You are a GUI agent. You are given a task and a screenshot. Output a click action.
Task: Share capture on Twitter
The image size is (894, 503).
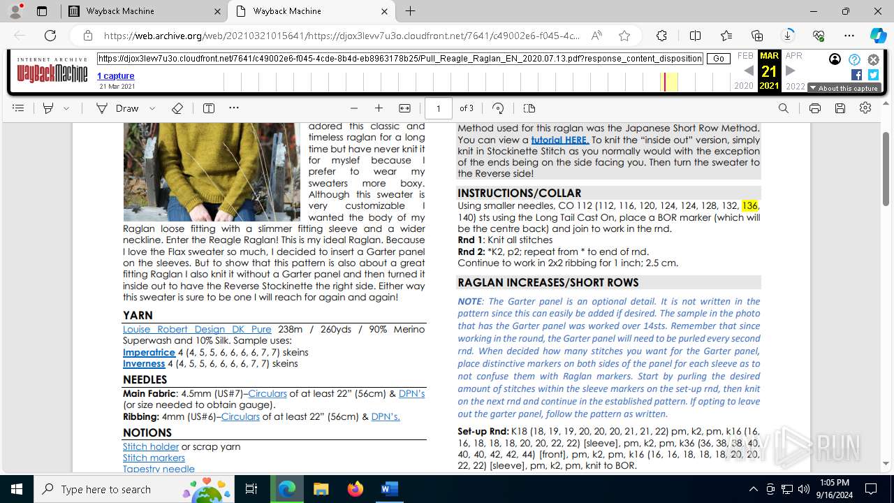pos(873,75)
